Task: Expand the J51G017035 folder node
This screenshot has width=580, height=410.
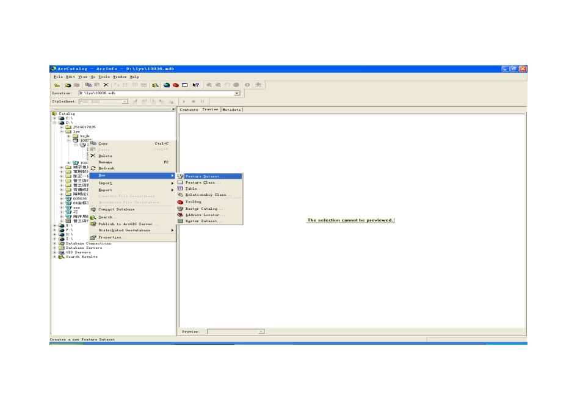Action: (x=62, y=127)
